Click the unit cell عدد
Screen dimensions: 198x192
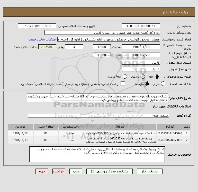coord(71,140)
